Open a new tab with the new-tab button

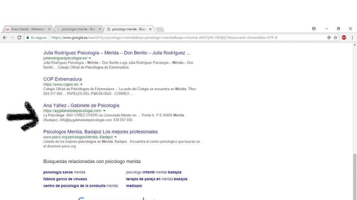click(x=160, y=29)
